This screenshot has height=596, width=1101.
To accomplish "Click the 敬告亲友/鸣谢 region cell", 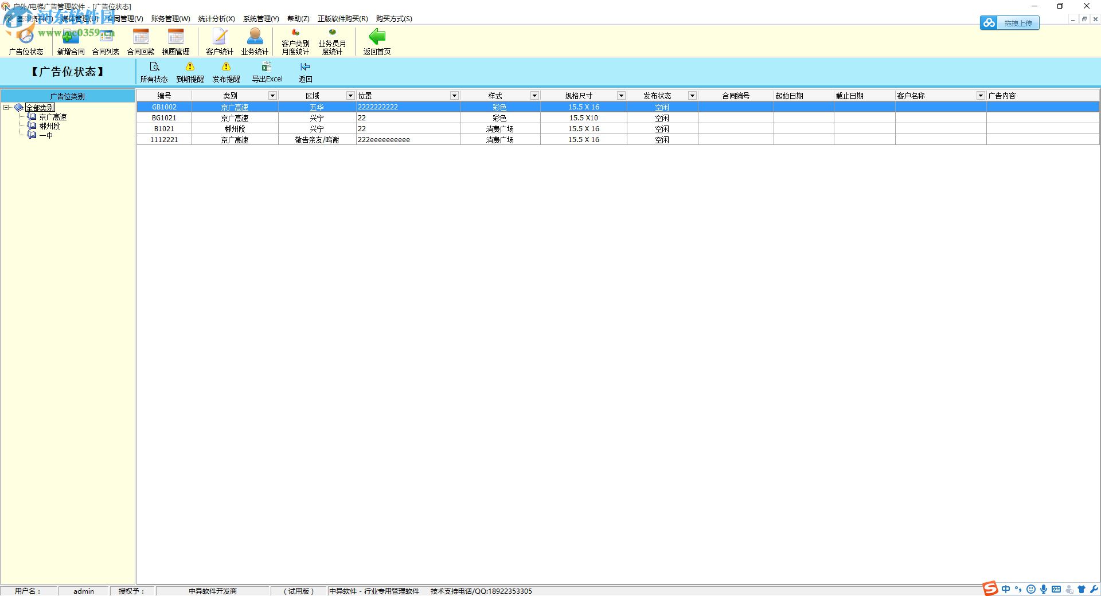I will tap(317, 140).
